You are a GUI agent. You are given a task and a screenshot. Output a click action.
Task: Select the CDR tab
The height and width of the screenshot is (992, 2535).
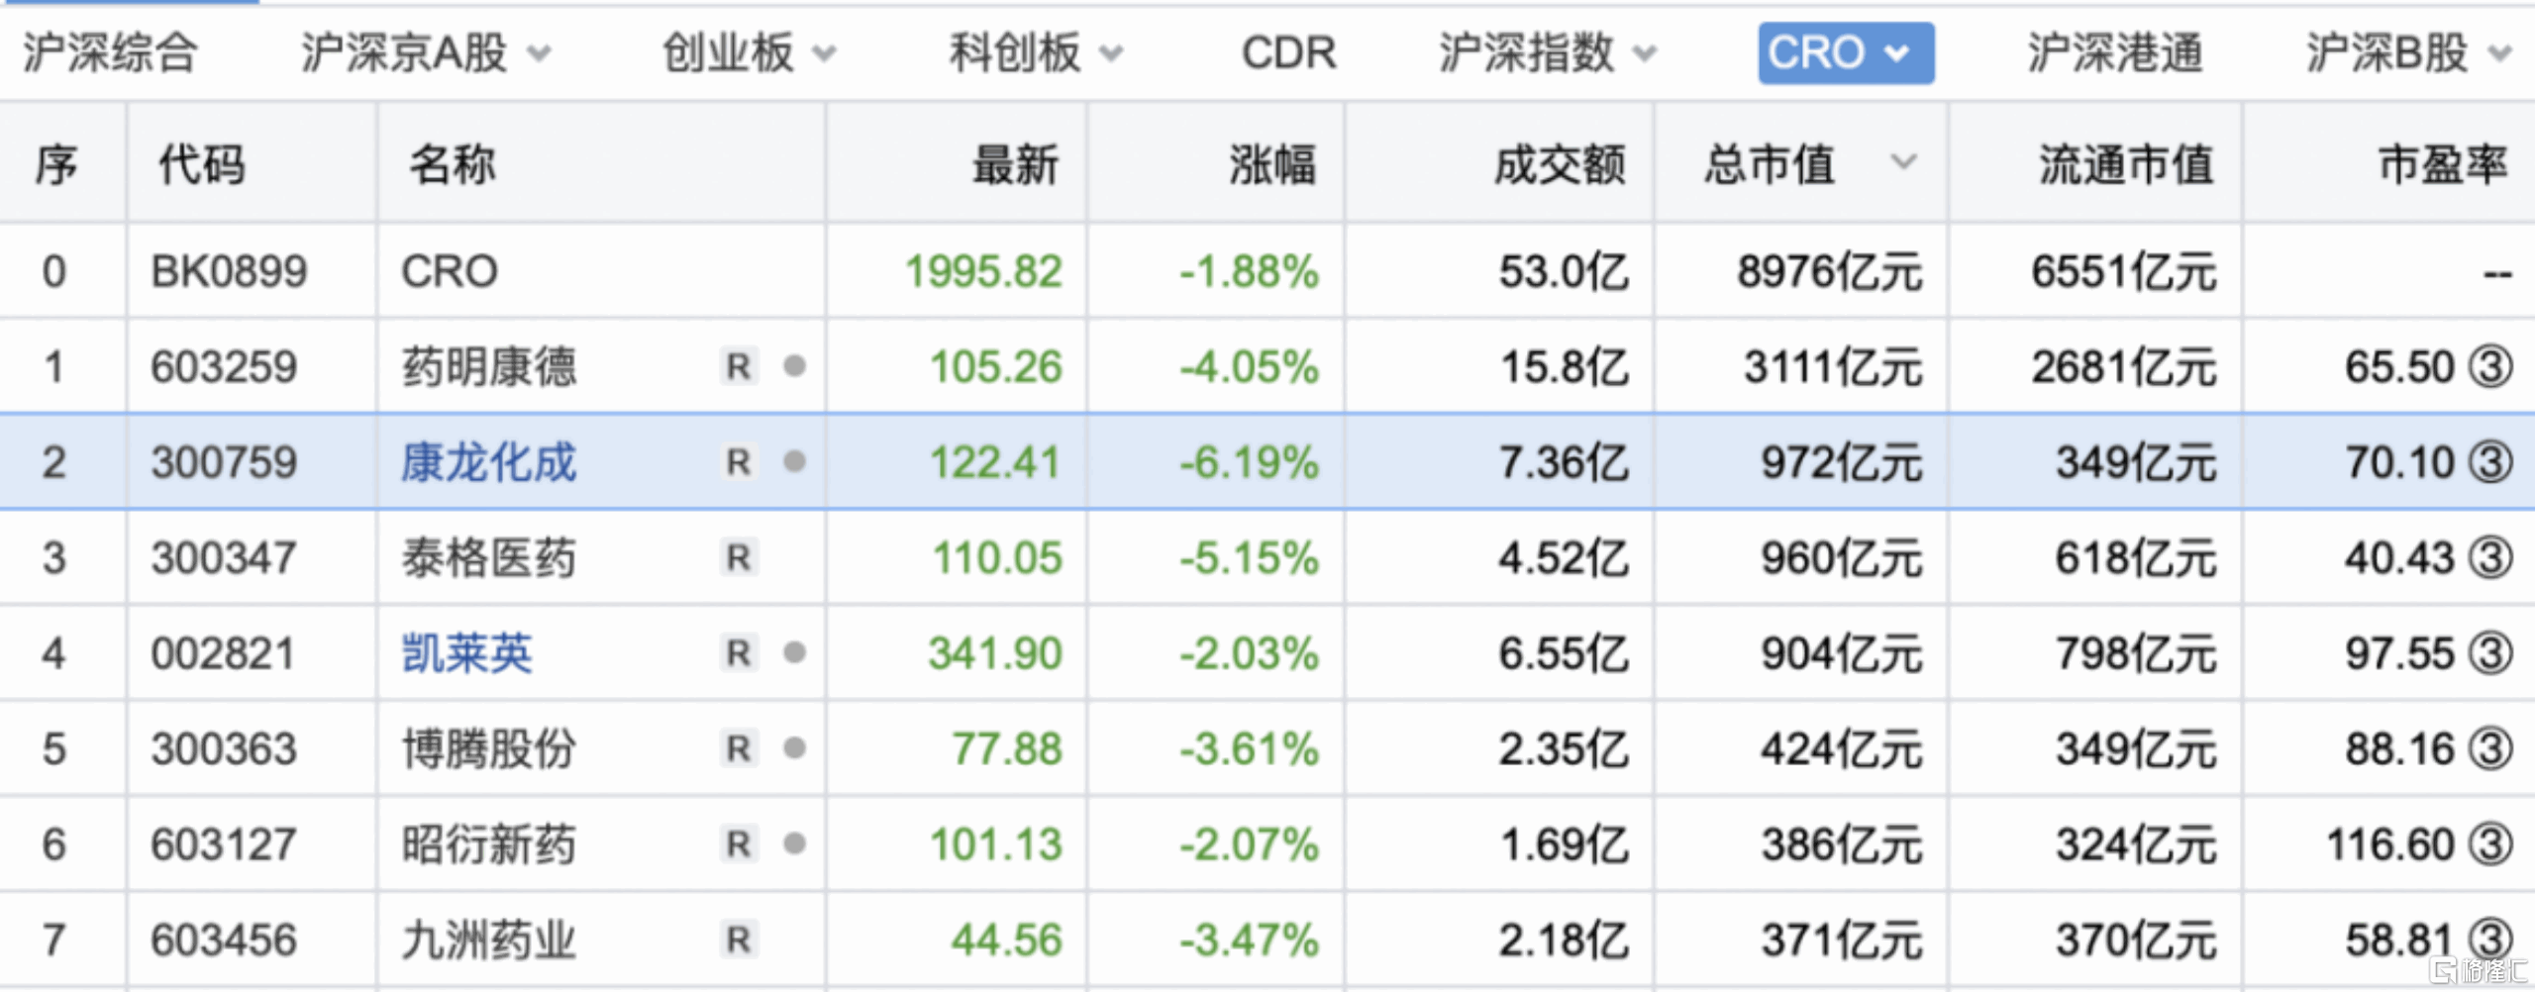tap(1288, 53)
